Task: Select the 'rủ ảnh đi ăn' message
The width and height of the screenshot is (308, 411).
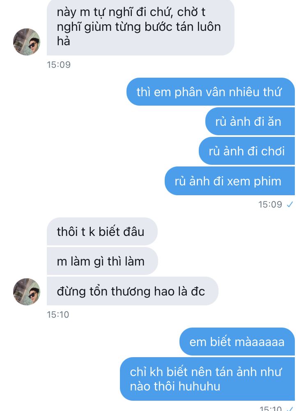Action: (250, 121)
